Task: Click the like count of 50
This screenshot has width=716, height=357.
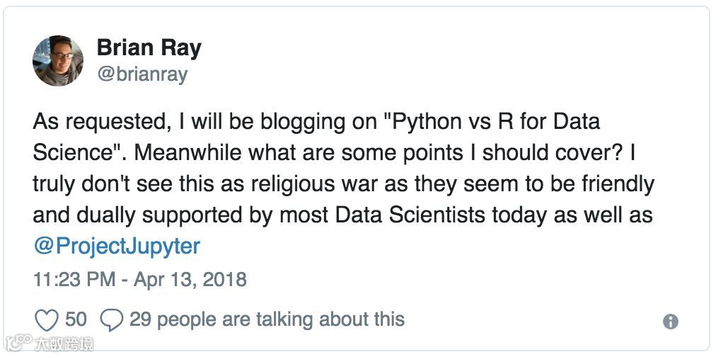Action: pyautogui.click(x=76, y=319)
